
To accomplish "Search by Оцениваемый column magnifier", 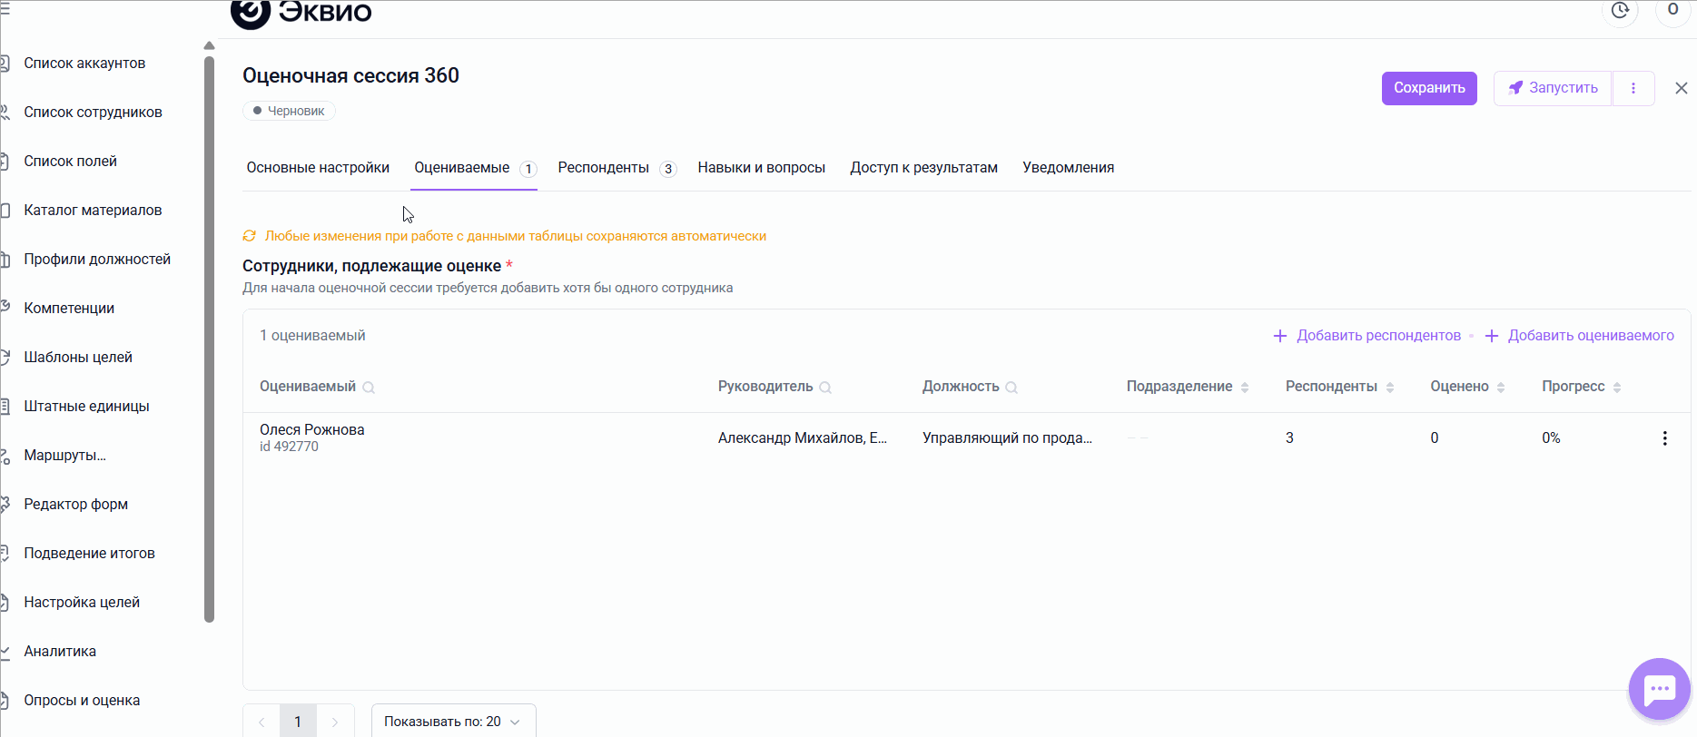I will pyautogui.click(x=369, y=388).
